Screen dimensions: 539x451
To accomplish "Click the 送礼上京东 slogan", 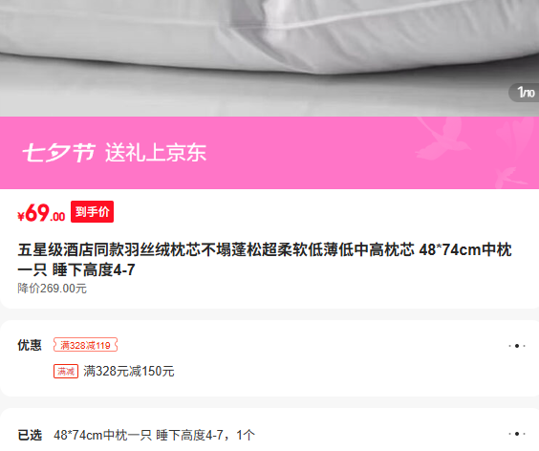I will pos(156,153).
